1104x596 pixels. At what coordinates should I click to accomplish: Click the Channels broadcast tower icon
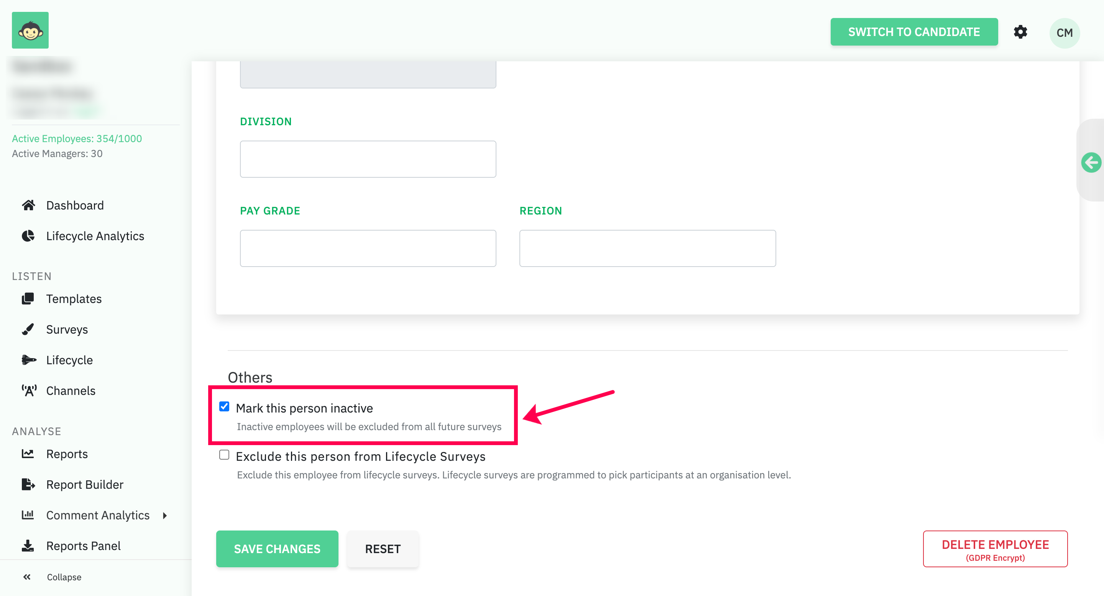coord(29,390)
